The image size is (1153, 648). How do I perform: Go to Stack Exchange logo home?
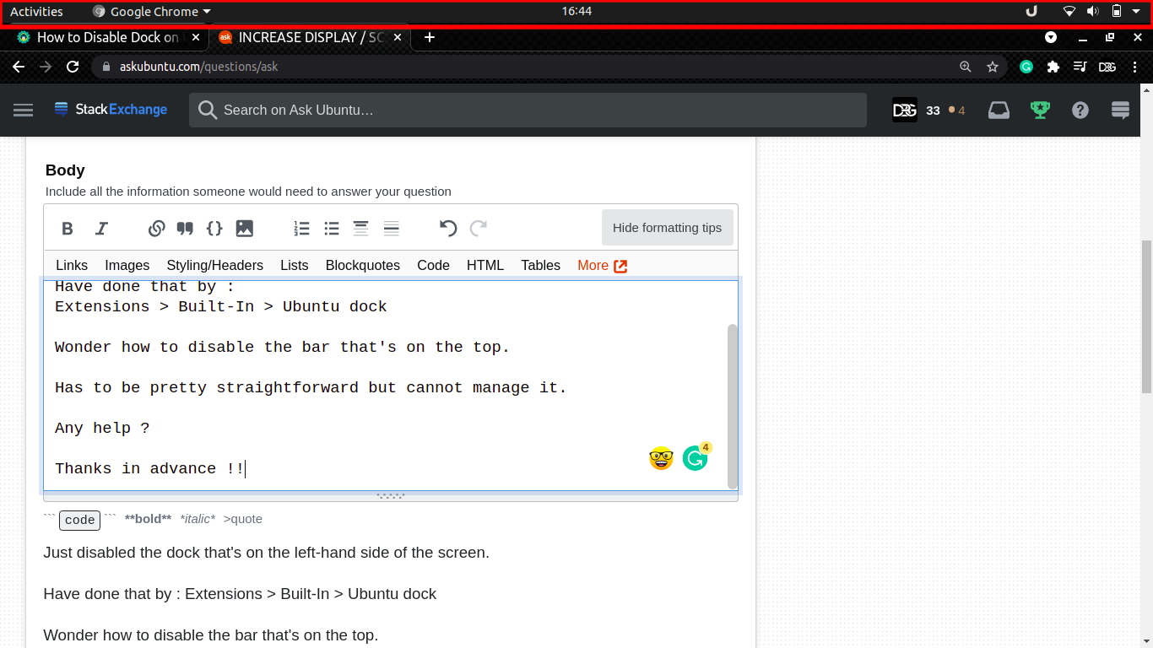tap(111, 110)
